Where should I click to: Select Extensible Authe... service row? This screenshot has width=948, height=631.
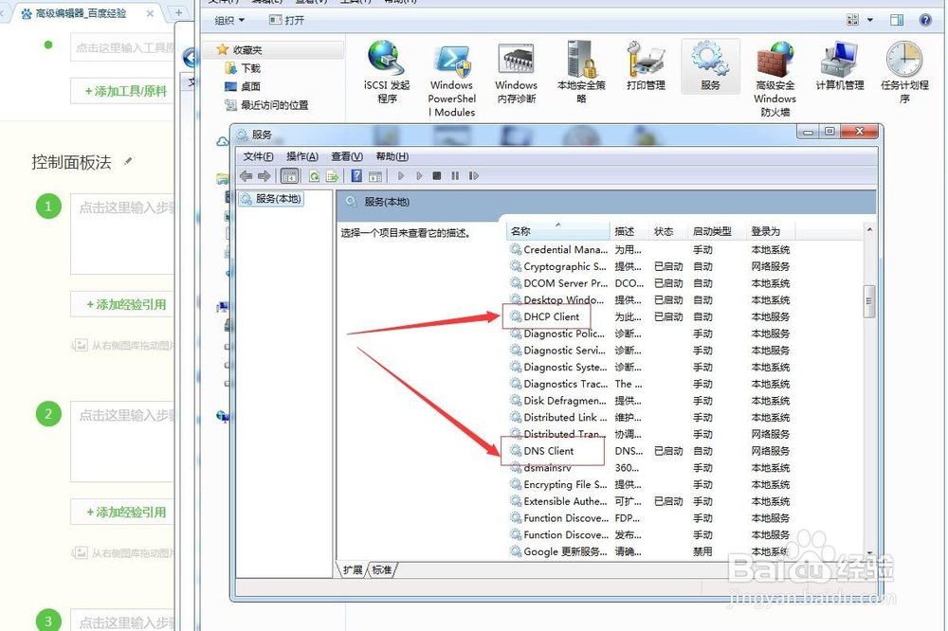coord(650,501)
